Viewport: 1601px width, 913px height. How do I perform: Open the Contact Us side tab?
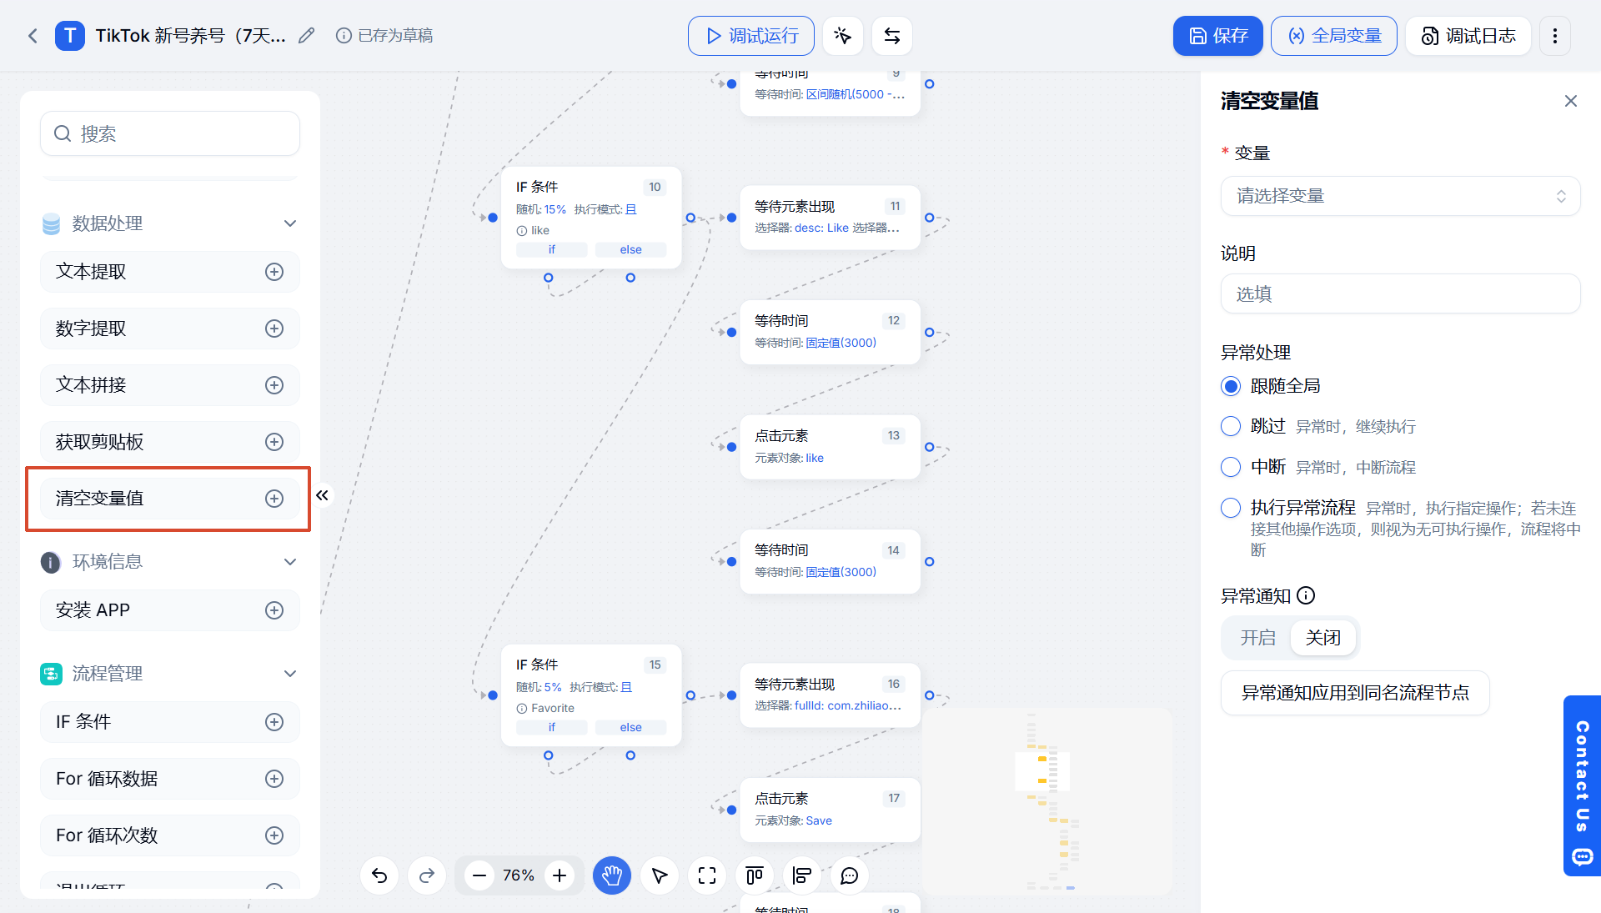pyautogui.click(x=1582, y=785)
